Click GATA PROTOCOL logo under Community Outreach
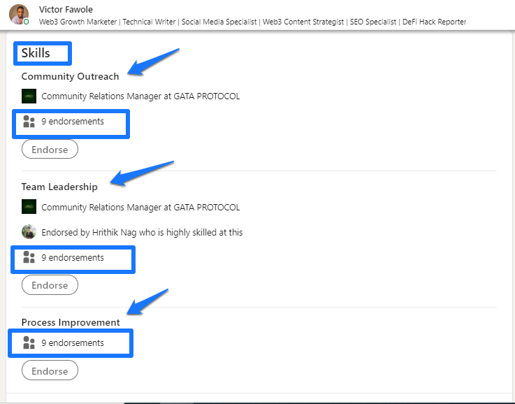 coord(29,96)
